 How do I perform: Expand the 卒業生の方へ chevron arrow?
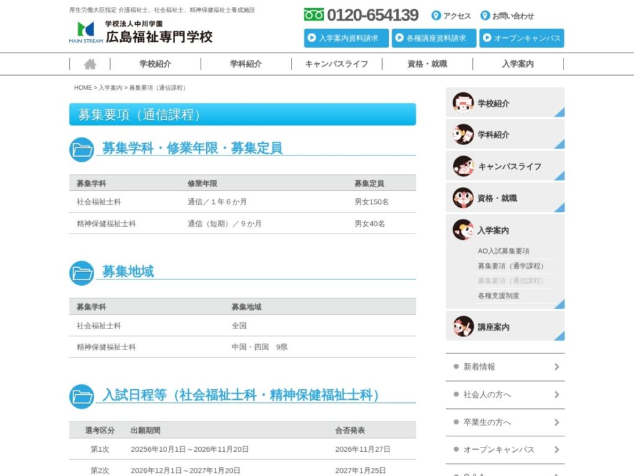click(557, 422)
